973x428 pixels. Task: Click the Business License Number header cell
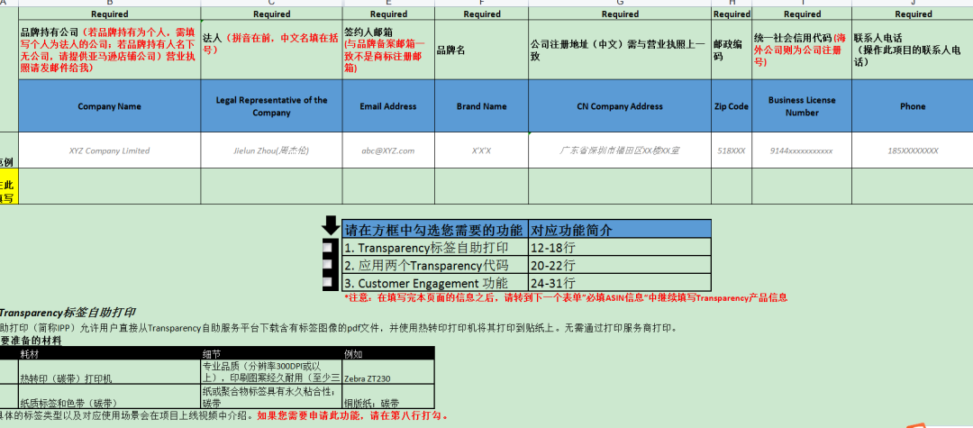coord(802,106)
